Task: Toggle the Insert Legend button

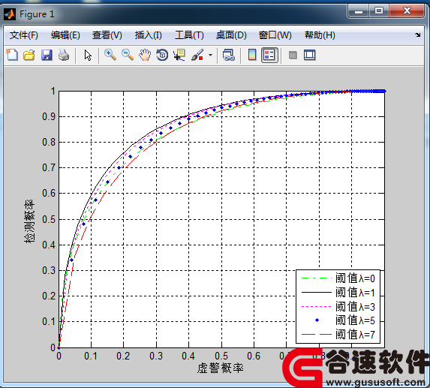Action: point(269,55)
